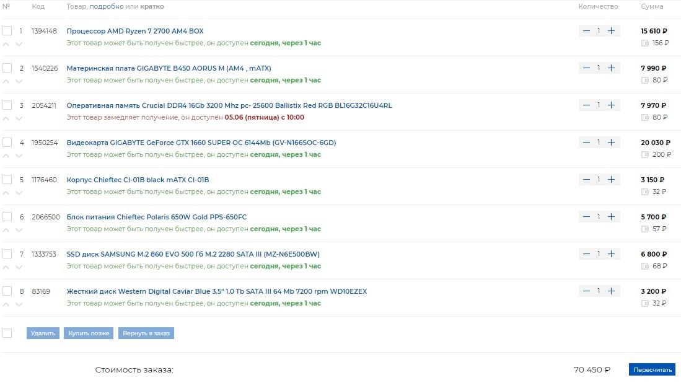Viewport: 681px width, 383px height.
Task: Open Видеокарта GIGABYTE GeForce GTX 1660 SUPER link
Action: click(x=201, y=143)
